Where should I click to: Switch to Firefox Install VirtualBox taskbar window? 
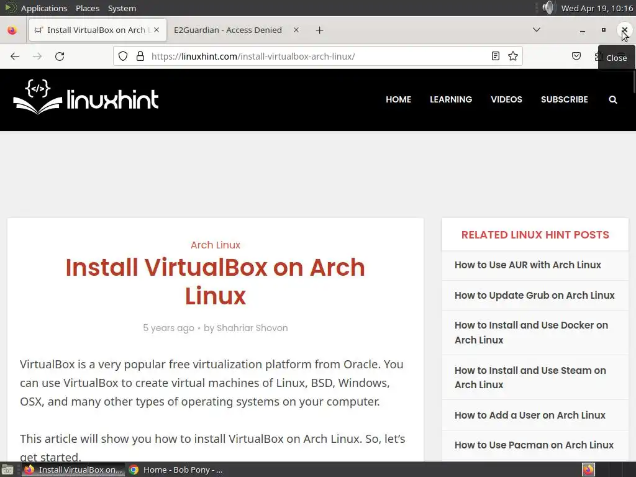(x=73, y=470)
